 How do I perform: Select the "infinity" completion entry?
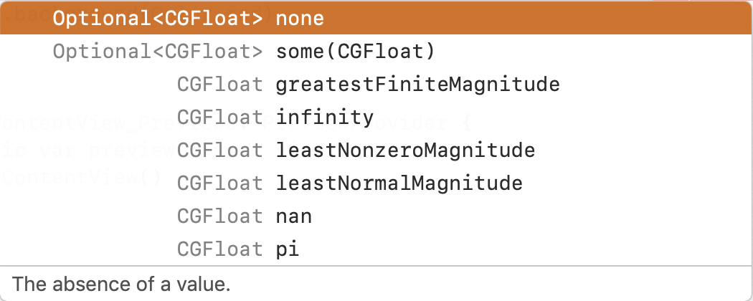[324, 118]
